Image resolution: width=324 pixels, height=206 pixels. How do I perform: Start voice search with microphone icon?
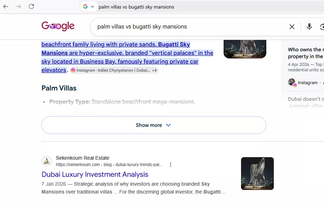(309, 27)
